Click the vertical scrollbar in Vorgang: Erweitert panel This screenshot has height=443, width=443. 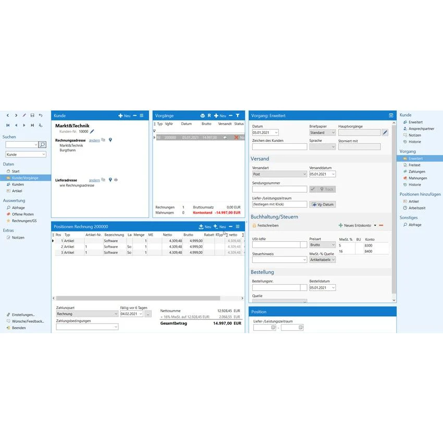tap(394, 209)
